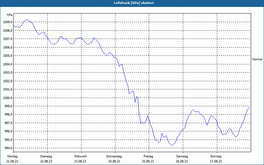Click the date 25.08.23
This screenshot has width=264, height=165.
148,161
